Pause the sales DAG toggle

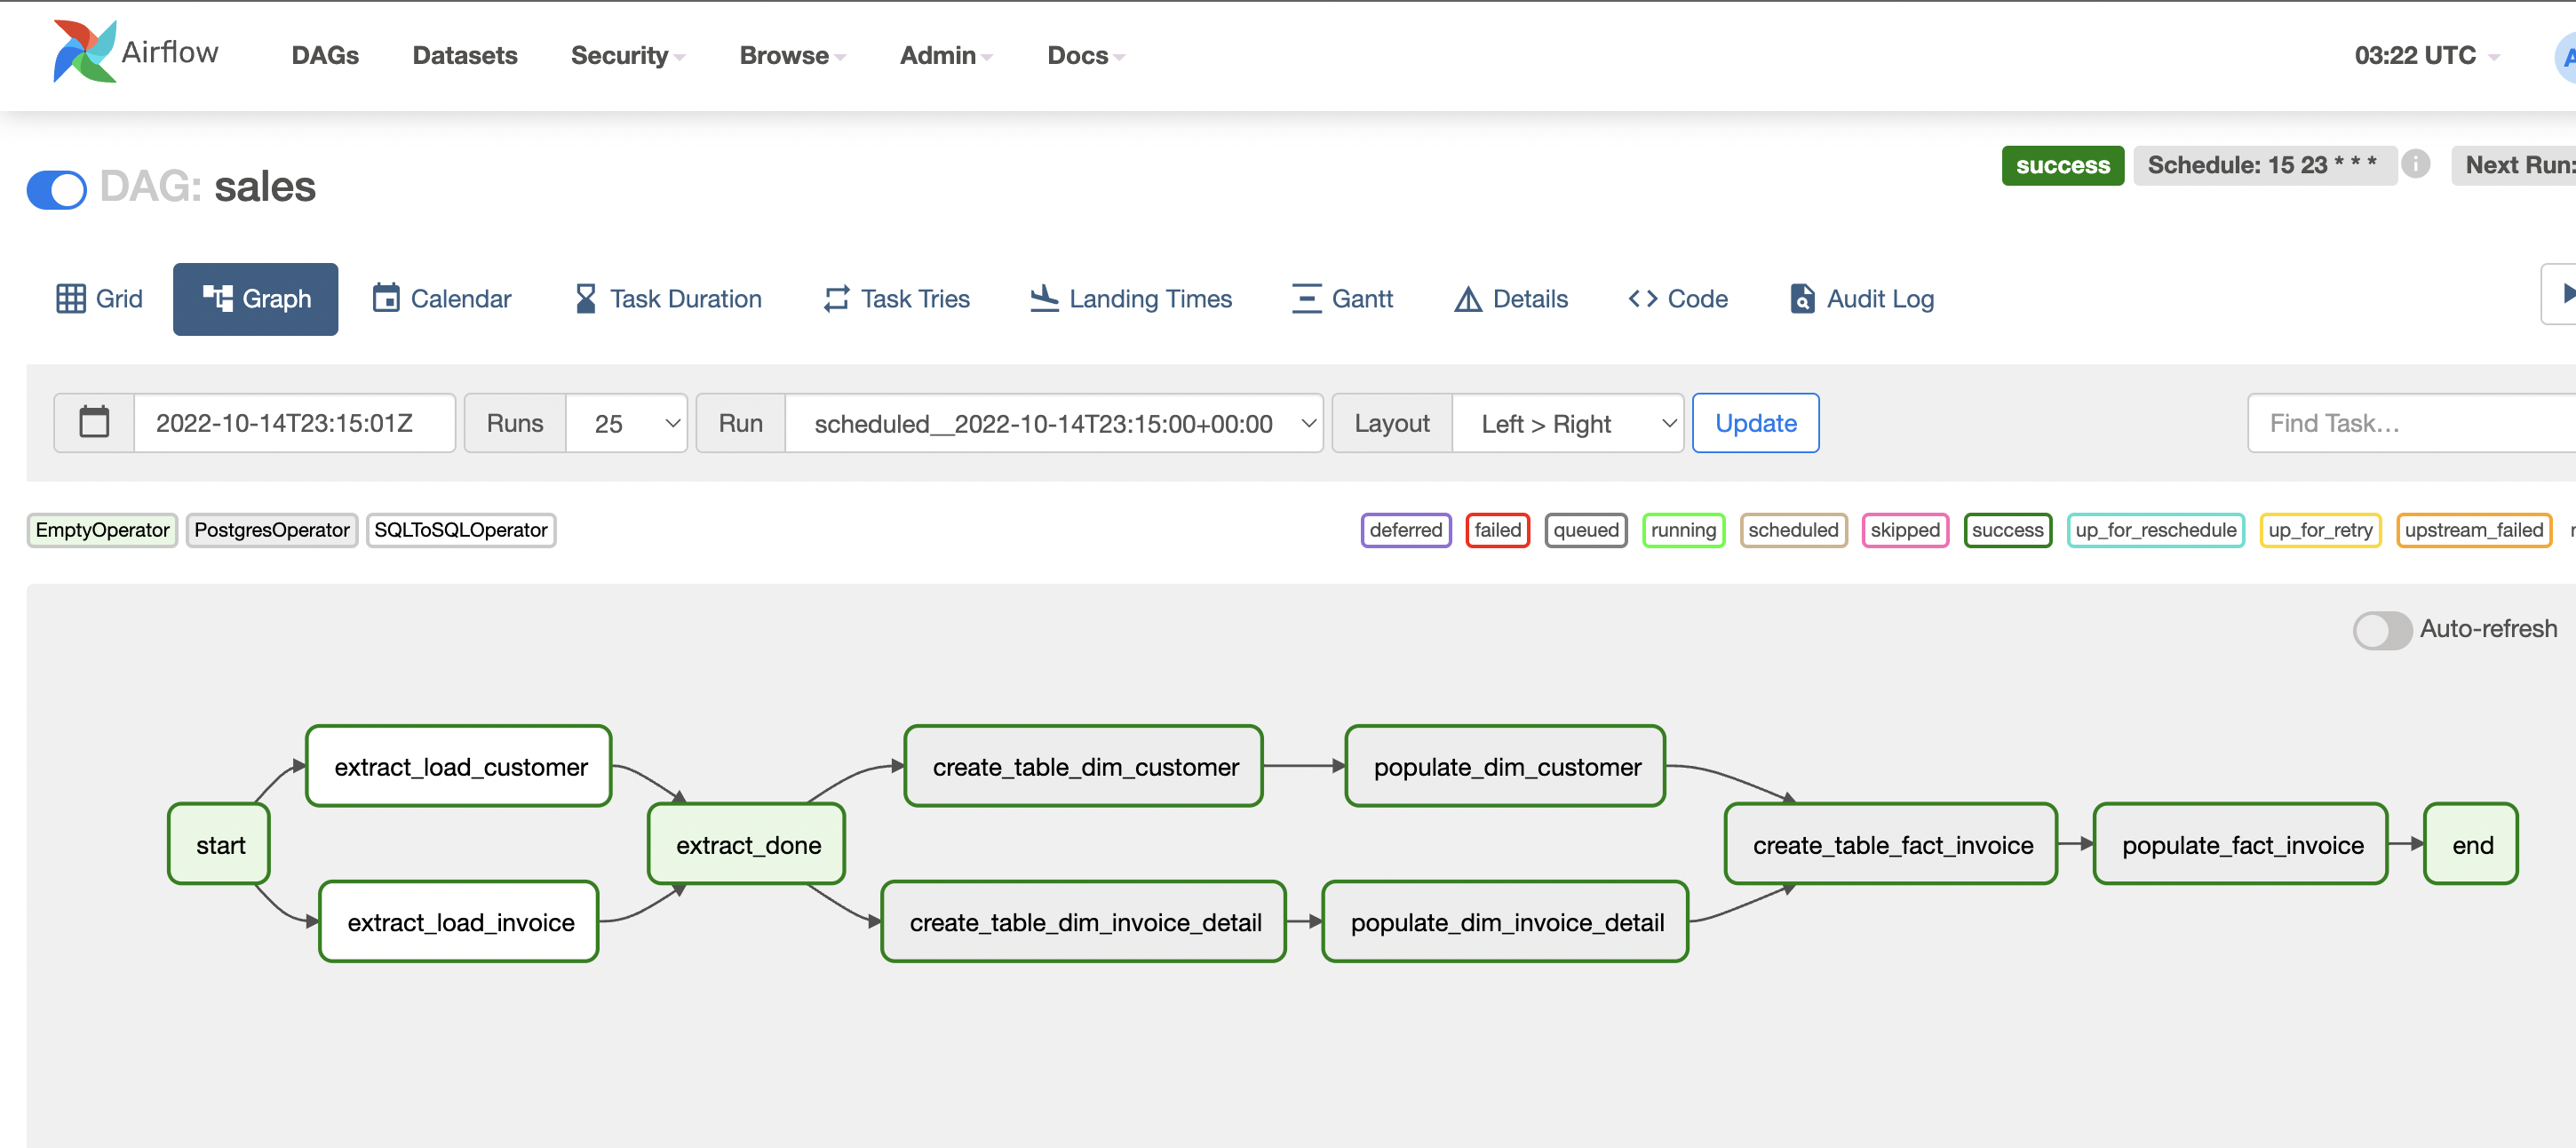point(57,189)
